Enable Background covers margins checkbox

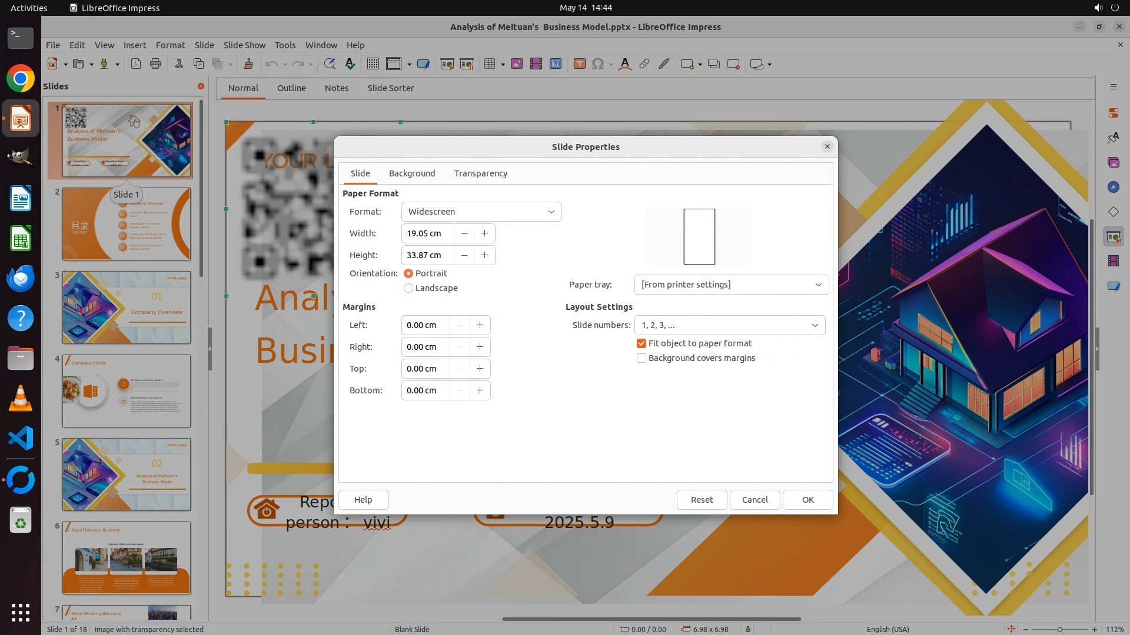point(642,358)
